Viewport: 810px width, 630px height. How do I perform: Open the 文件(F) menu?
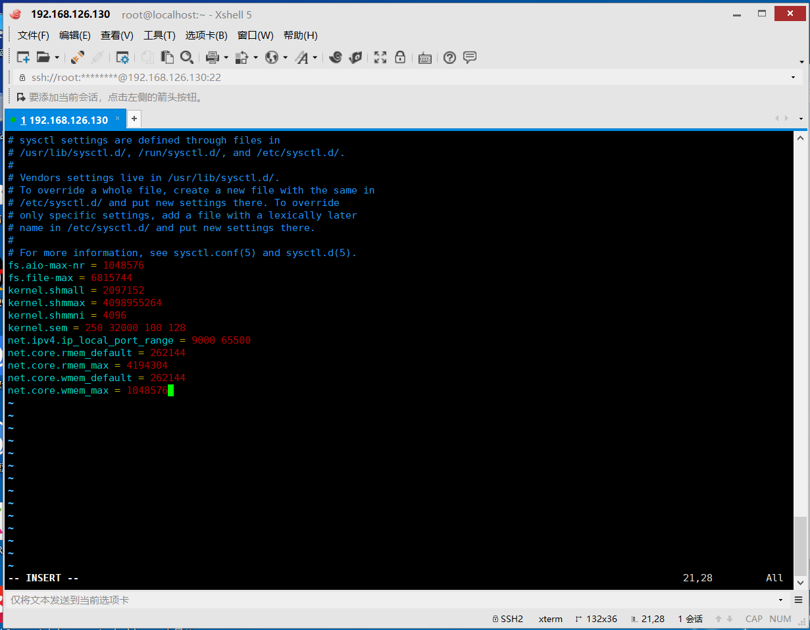[x=34, y=36]
